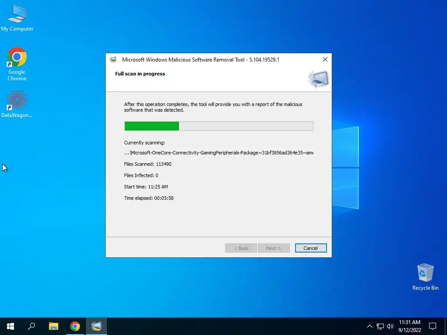Open the network status tray icon
Viewport: 447px width, 335px height.
380,326
